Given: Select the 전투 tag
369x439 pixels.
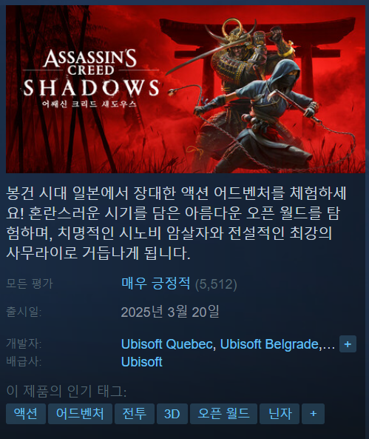Looking at the screenshot, I should point(135,414).
